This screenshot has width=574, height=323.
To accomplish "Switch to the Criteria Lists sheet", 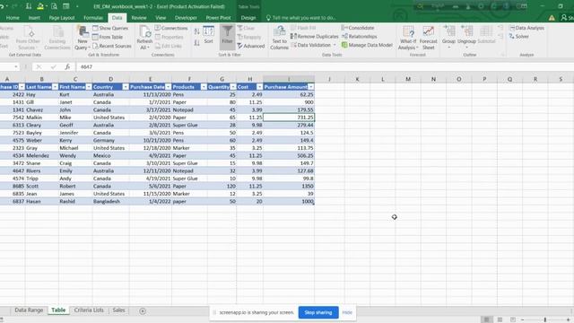I will [x=89, y=310].
